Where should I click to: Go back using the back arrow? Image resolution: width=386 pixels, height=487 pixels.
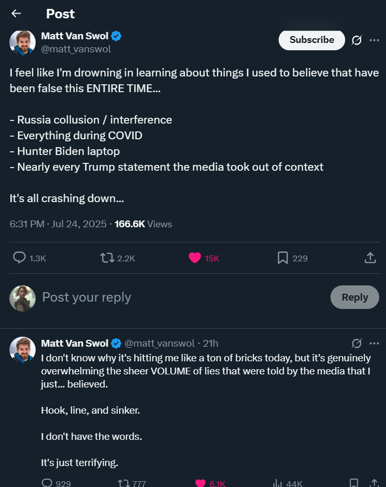[x=16, y=14]
